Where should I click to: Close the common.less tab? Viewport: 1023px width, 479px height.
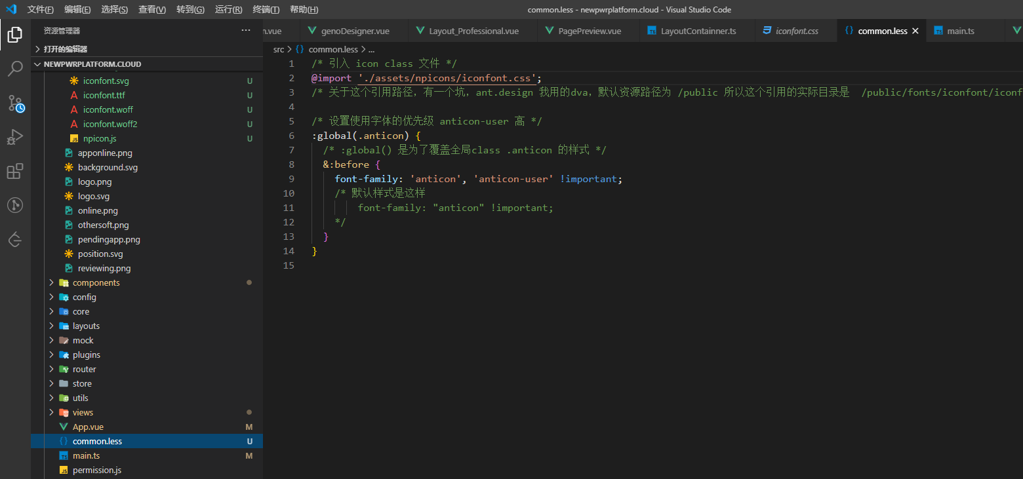(x=916, y=30)
